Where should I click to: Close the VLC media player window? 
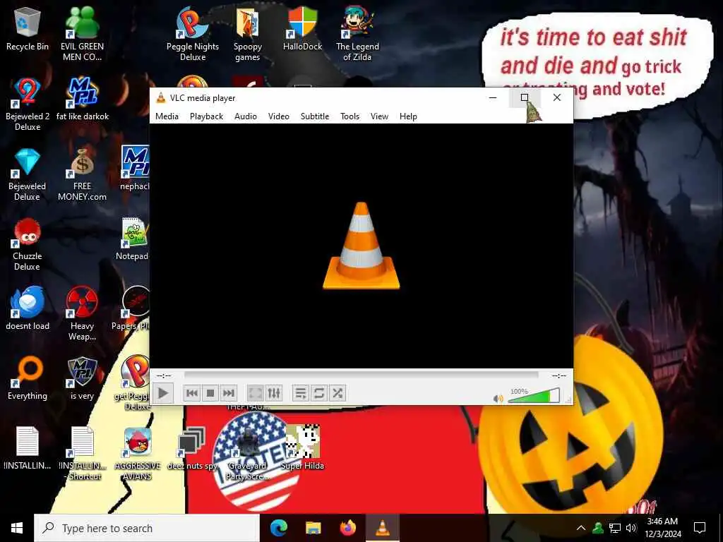[557, 97]
